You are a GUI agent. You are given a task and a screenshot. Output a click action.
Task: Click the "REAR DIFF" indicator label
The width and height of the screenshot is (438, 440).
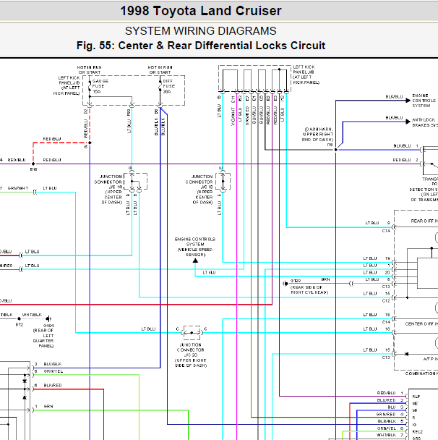[x=424, y=221]
